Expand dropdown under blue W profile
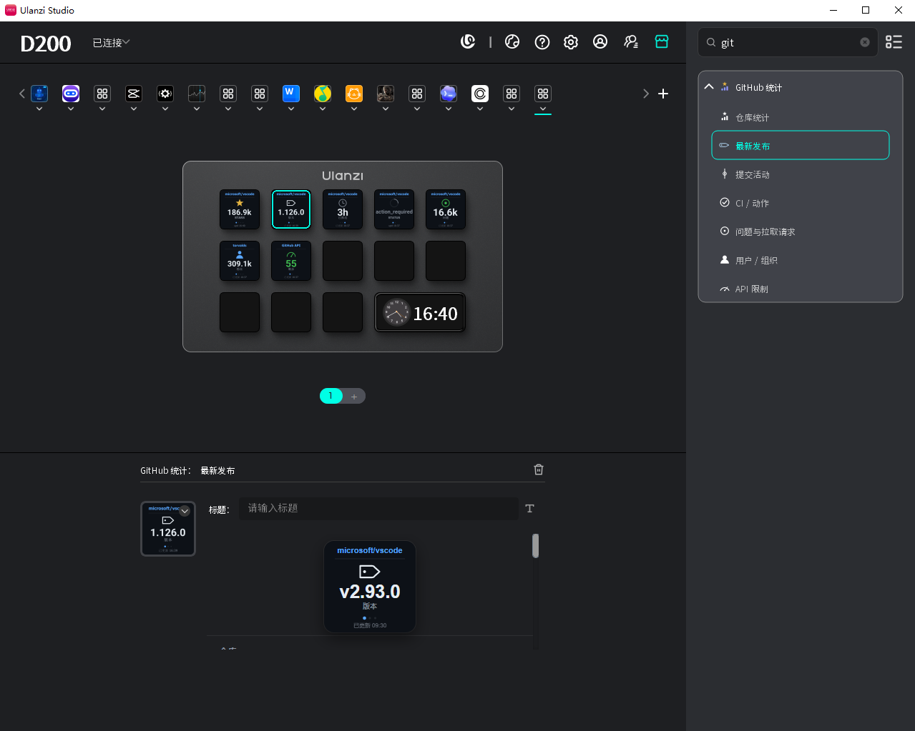Screen dimensions: 915x731 291,109
